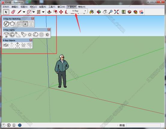Image resolution: width=166 pixels, height=129 pixels.
Task: Select the Move tool with red arrows
Action: [x=61, y=12]
